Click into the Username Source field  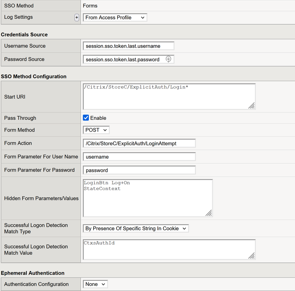click(x=128, y=46)
